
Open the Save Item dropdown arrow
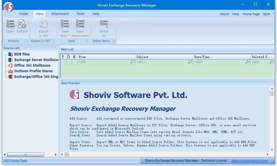(69, 36)
